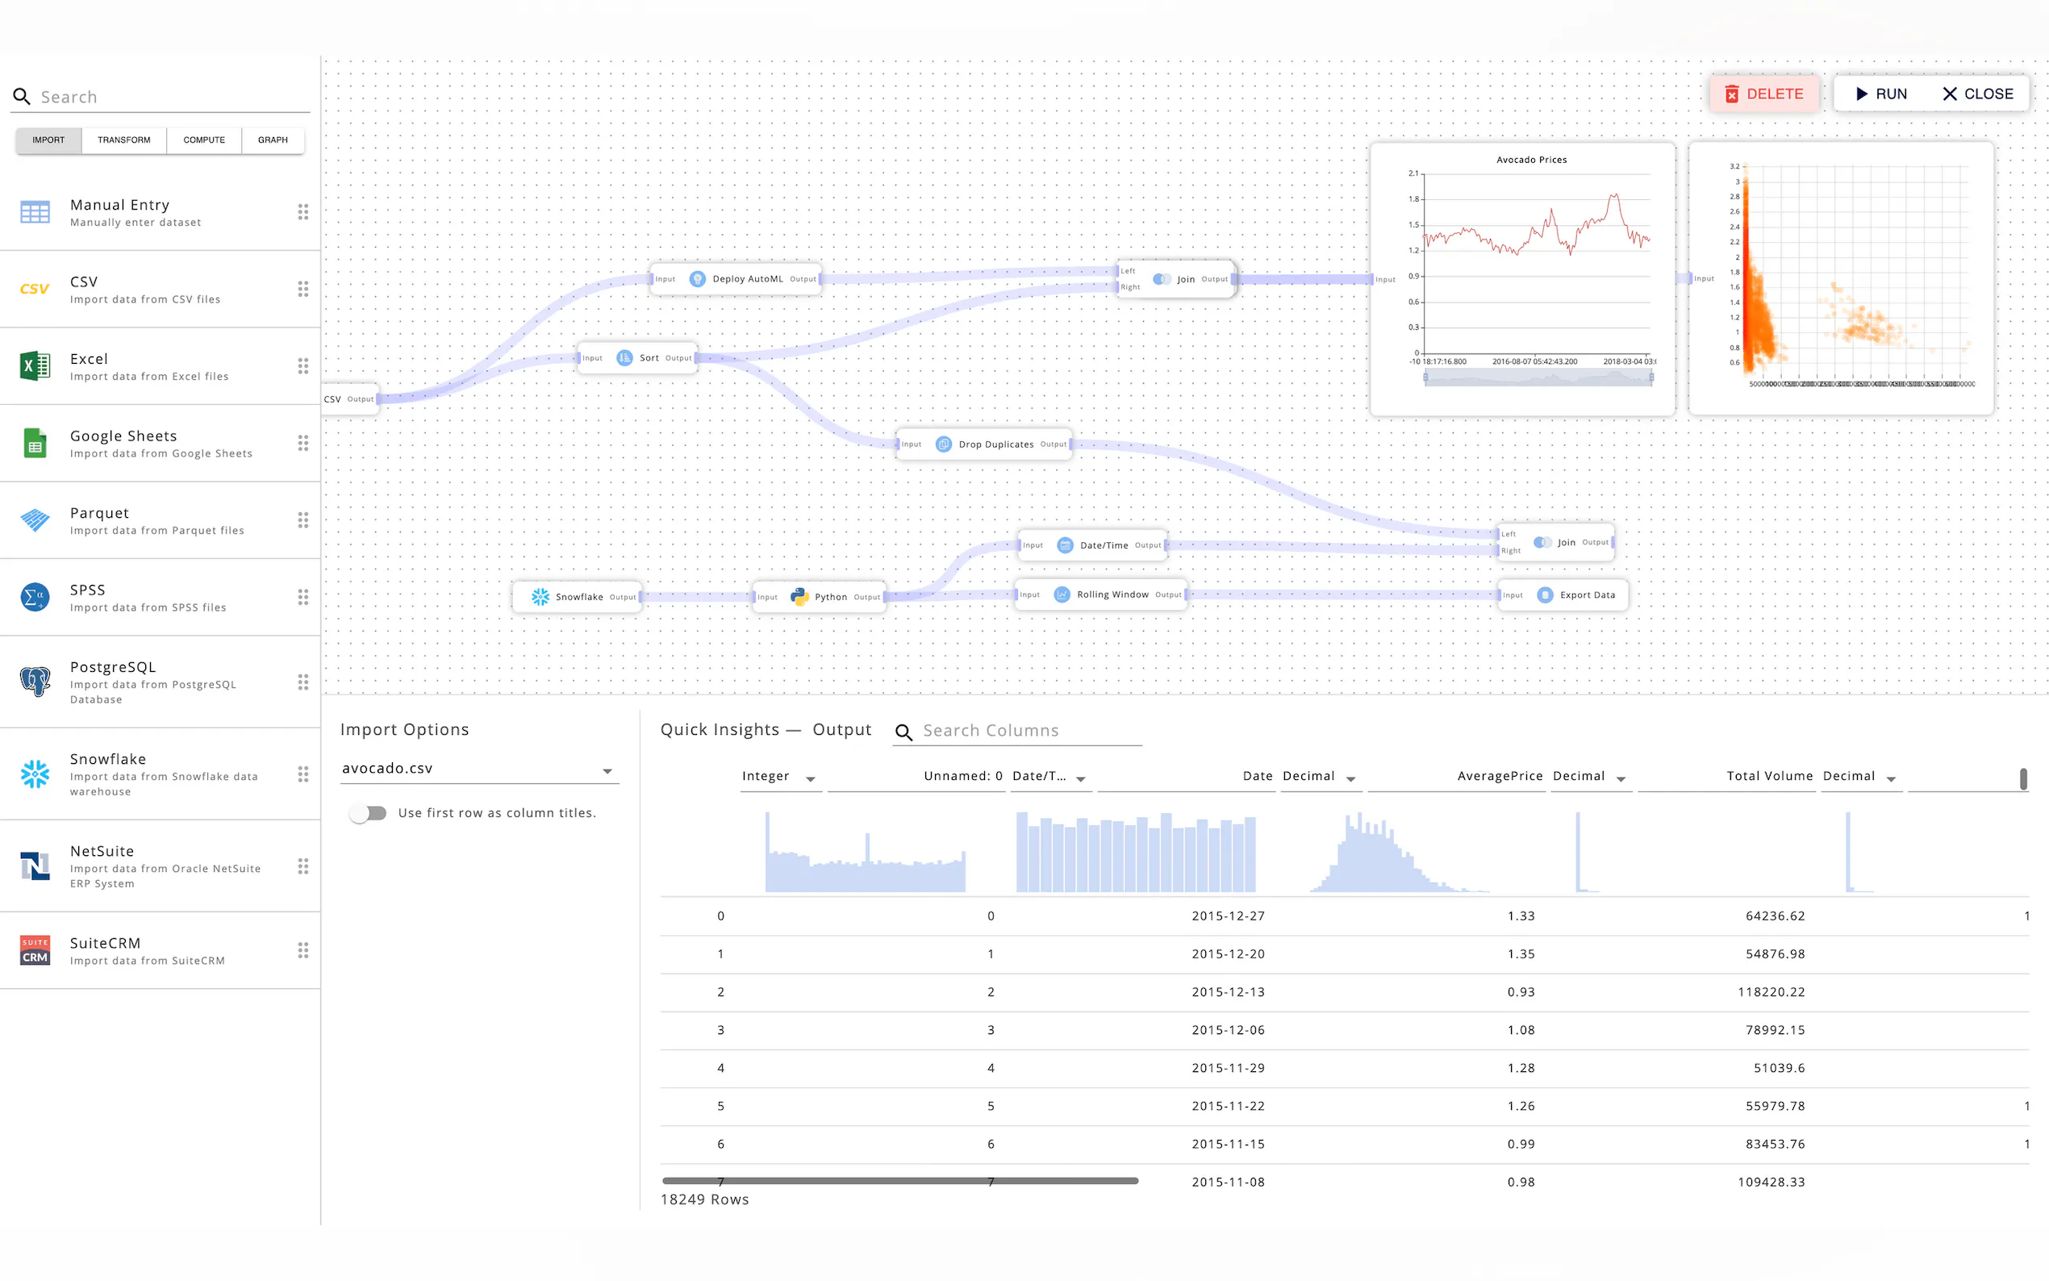Select the Deploy AutoML node icon
Viewport: 2049px width, 1281px height.
point(697,279)
